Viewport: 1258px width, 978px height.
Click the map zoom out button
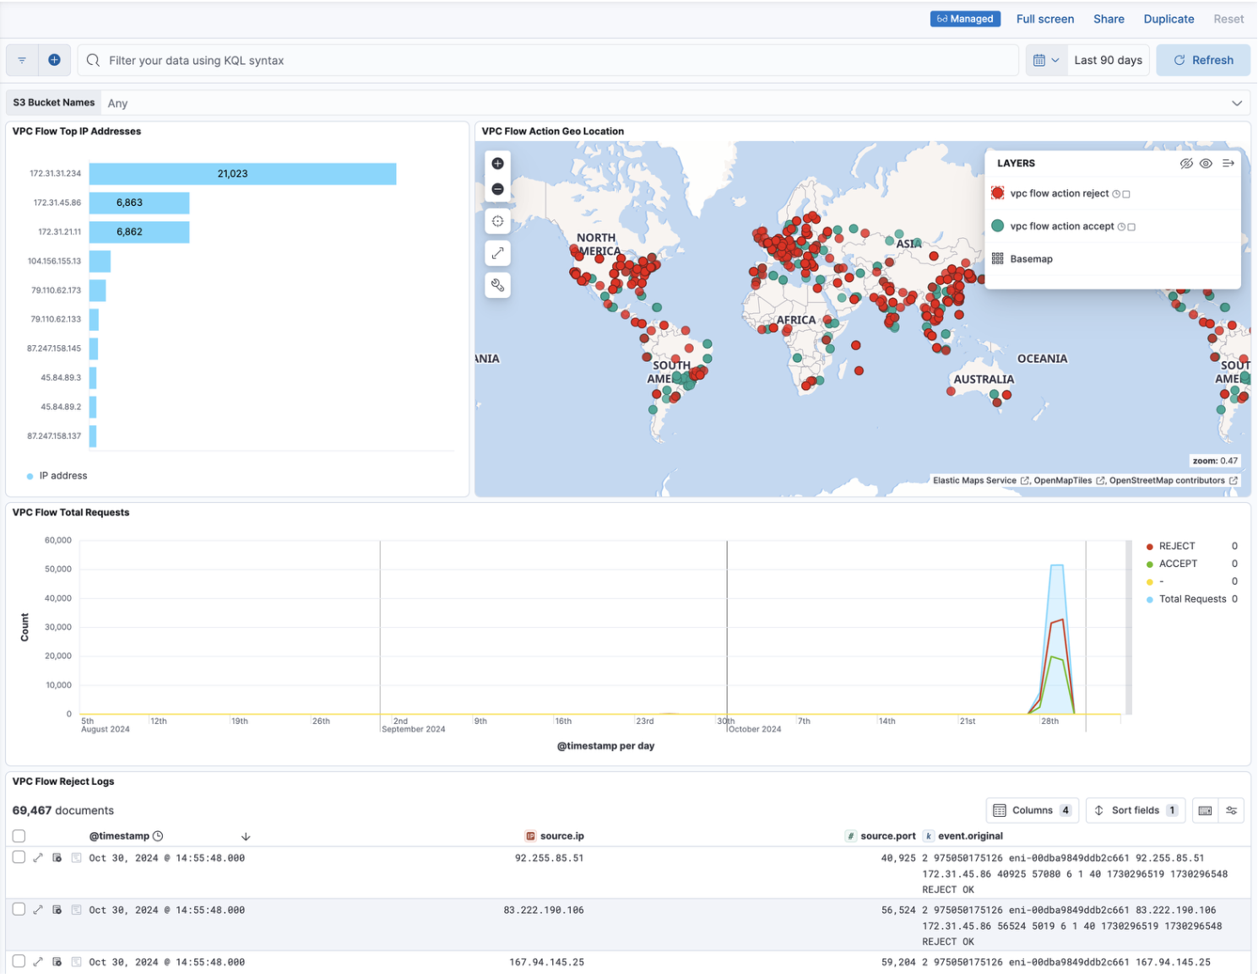point(497,189)
